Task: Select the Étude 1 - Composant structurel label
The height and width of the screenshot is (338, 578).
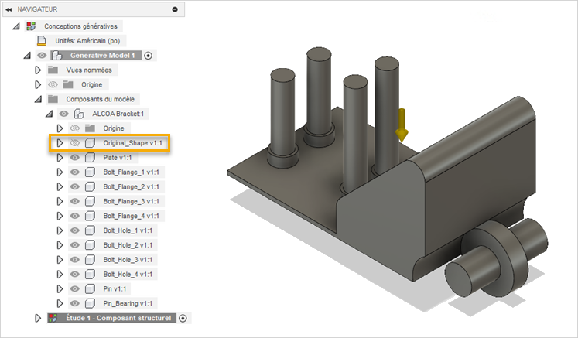Action: point(118,318)
